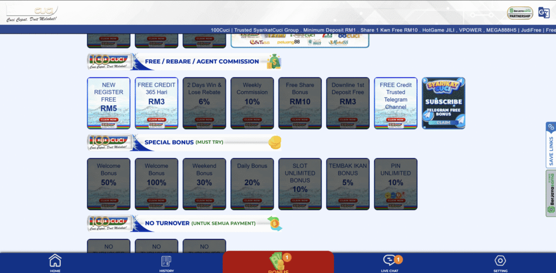Click the money bag icon on commission banner
Viewport: 556px width, 273px height.
[274, 62]
